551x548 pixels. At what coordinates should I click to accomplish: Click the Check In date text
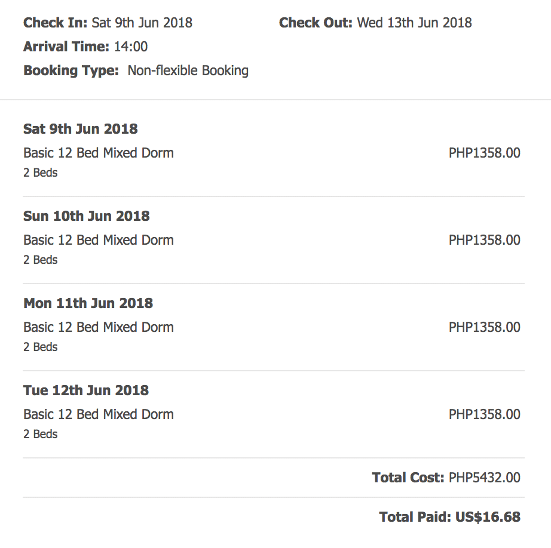pos(142,23)
